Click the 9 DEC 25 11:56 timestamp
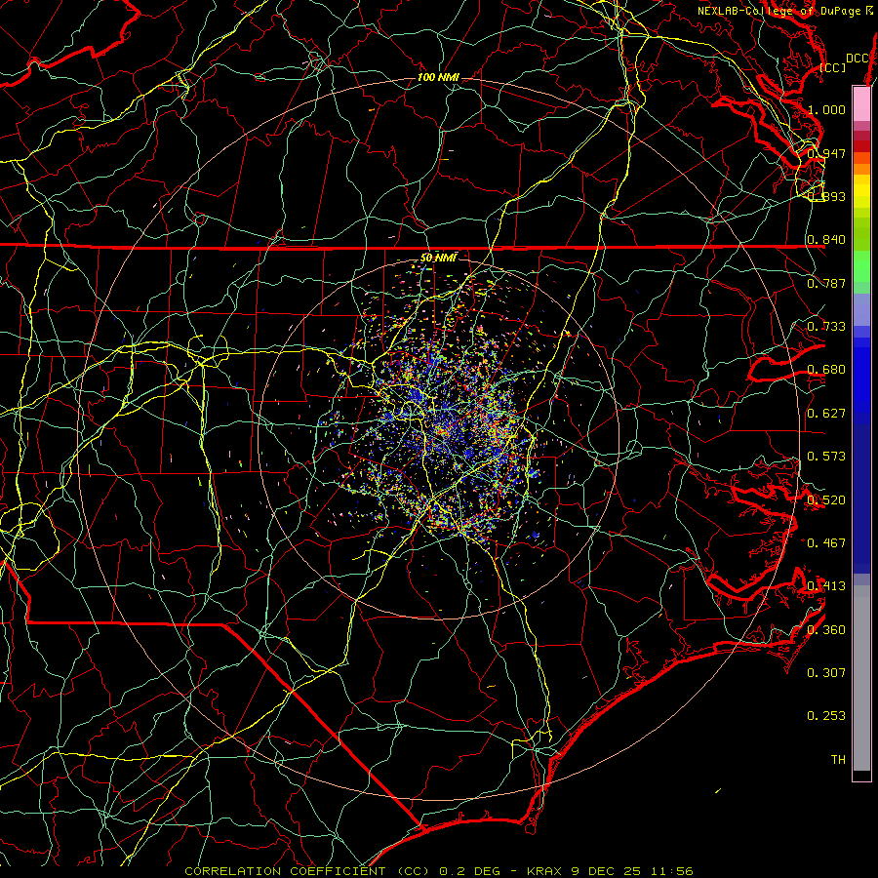 pos(632,871)
